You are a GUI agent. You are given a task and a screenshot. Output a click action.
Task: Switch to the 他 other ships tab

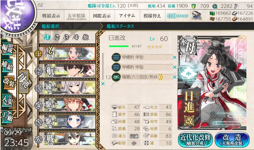(x=86, y=38)
